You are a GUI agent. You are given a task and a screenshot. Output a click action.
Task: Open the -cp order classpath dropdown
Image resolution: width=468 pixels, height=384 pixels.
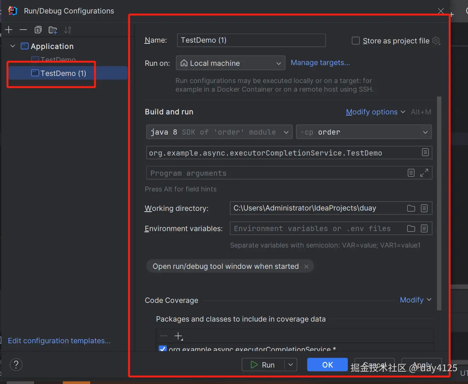click(x=364, y=132)
